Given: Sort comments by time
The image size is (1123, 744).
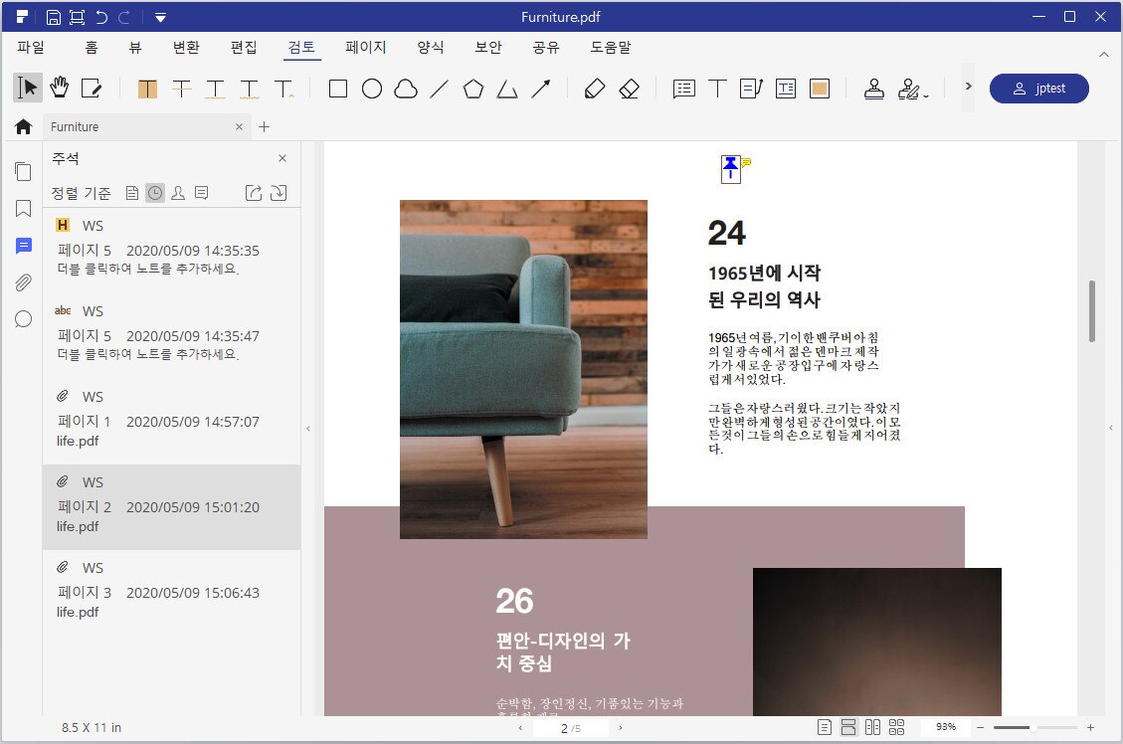Looking at the screenshot, I should 155,193.
